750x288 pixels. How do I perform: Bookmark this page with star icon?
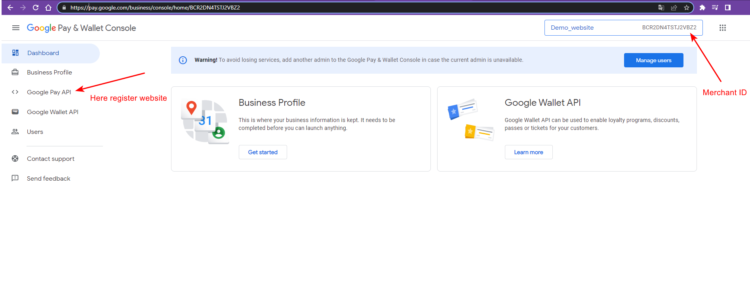point(687,8)
